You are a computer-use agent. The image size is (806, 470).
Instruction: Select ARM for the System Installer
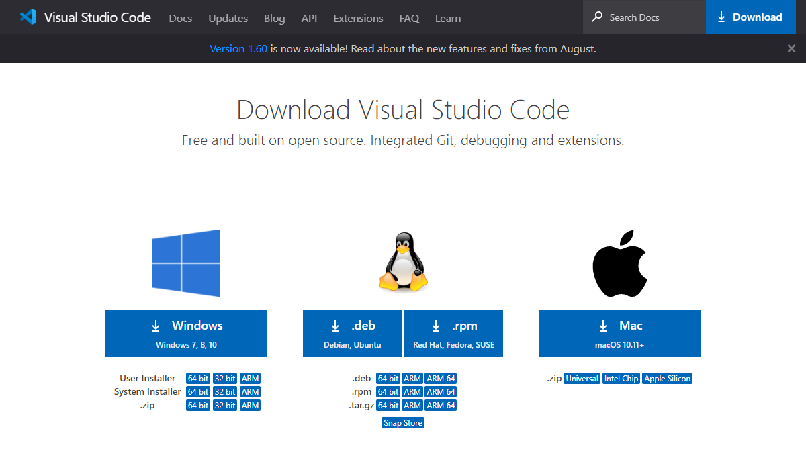(250, 391)
